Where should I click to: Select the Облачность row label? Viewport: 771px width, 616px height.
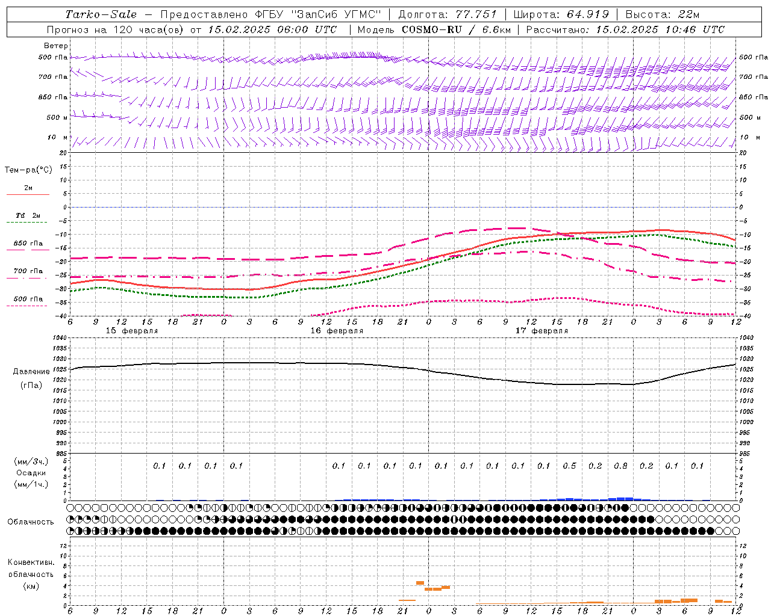pyautogui.click(x=31, y=522)
